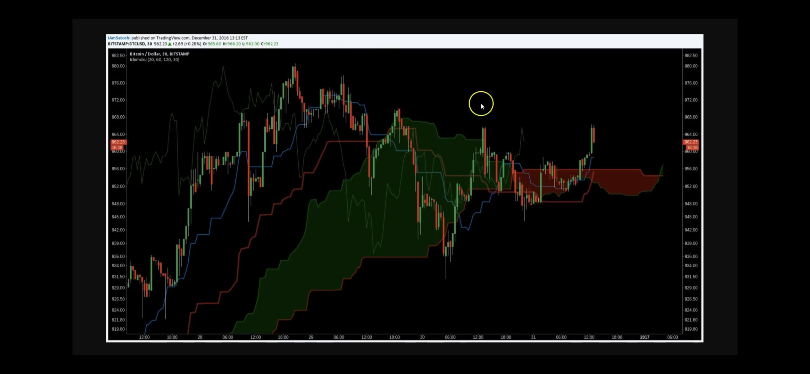
Task: Click the 16:18 countdown label on right axis
Action: point(692,147)
